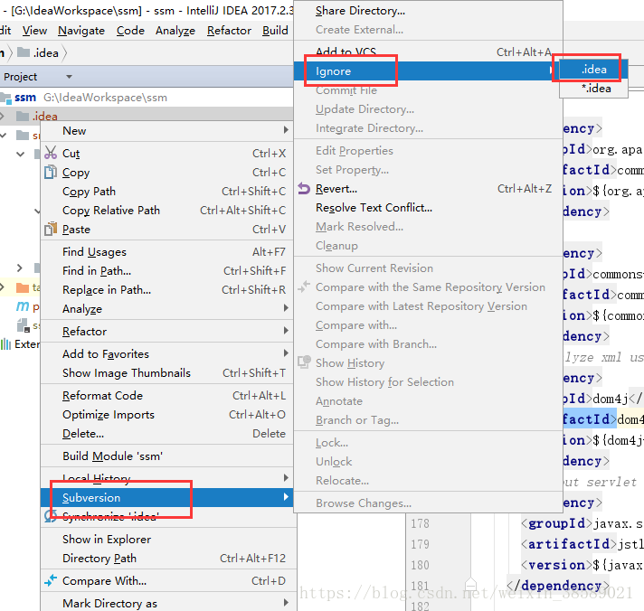The image size is (644, 611).
Task: Click the orange target folder icon
Action: tap(23, 287)
